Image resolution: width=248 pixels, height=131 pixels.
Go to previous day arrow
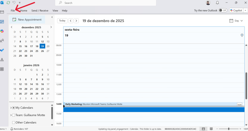(x=71, y=21)
